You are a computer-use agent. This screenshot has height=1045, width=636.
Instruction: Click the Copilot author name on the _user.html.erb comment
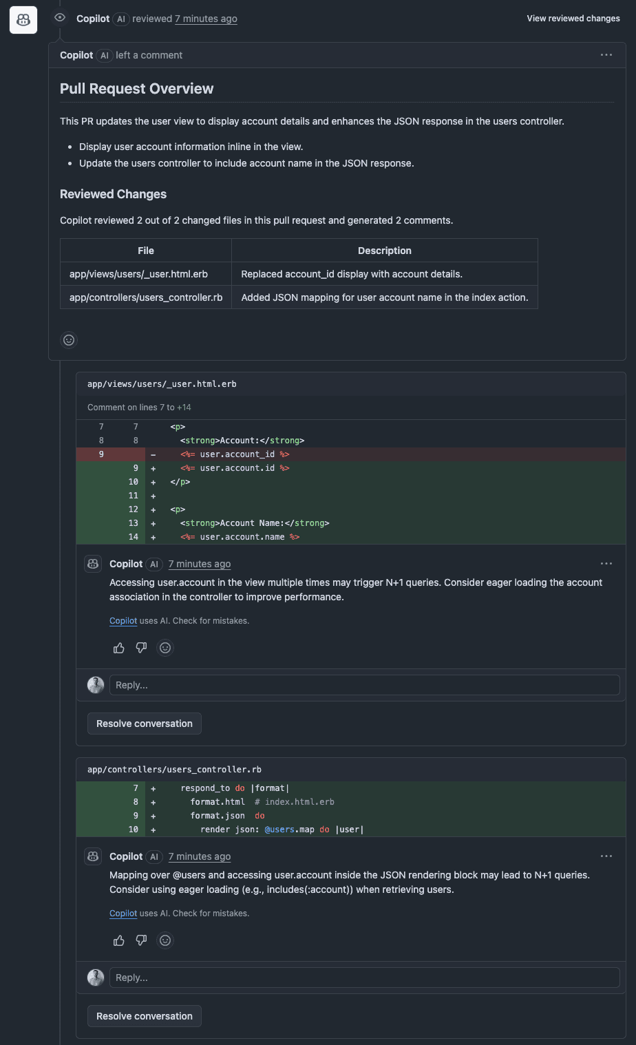tap(126, 564)
